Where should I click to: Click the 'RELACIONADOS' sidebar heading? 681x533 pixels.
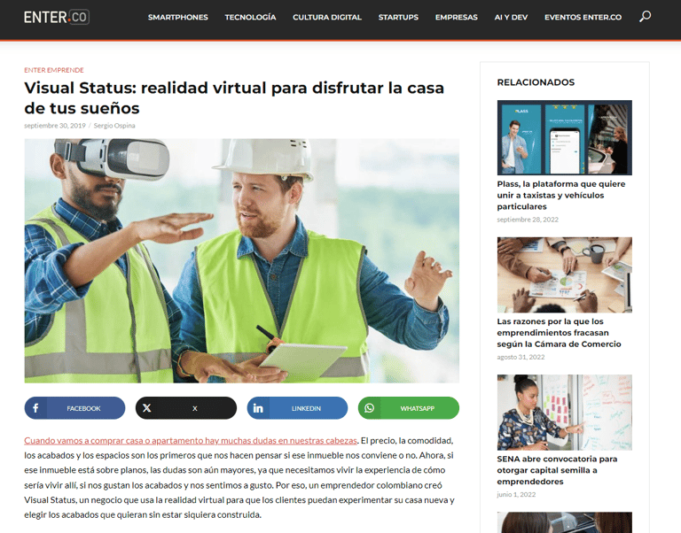pos(536,82)
